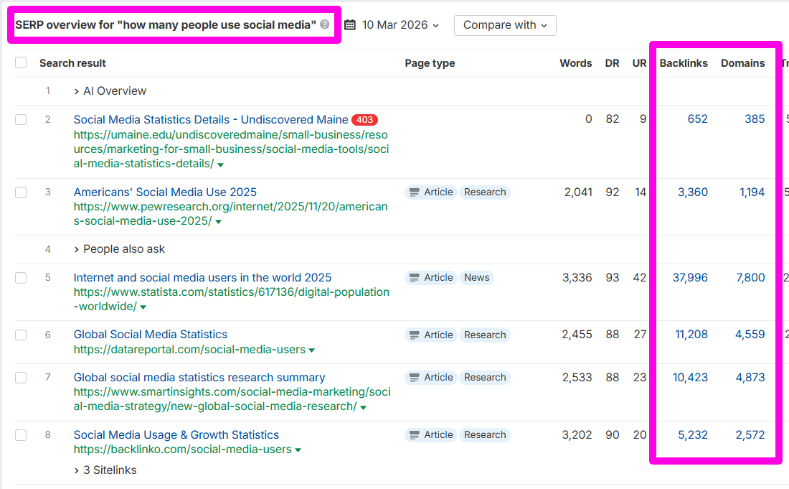
Task: Click domains value 4,873
Action: [x=750, y=378]
